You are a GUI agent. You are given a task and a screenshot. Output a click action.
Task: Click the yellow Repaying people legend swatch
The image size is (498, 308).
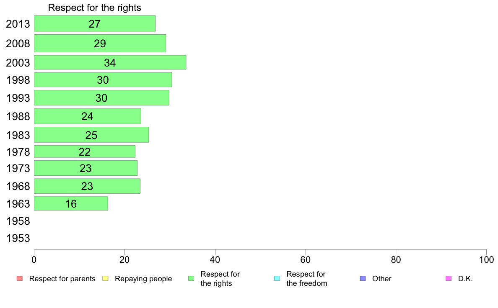pos(106,279)
